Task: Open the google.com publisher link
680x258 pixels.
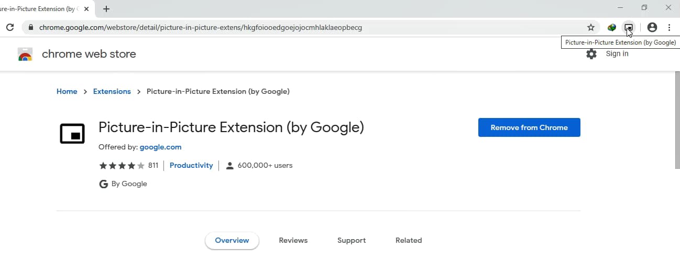Action: point(160,147)
